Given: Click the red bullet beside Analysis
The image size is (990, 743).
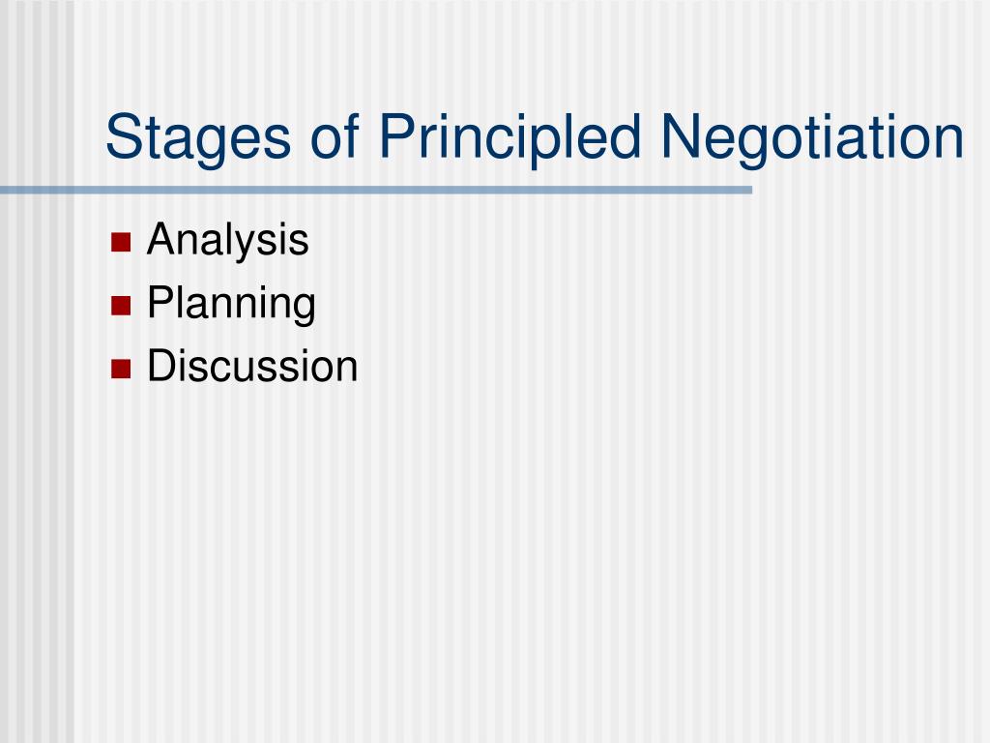Looking at the screenshot, I should [121, 242].
